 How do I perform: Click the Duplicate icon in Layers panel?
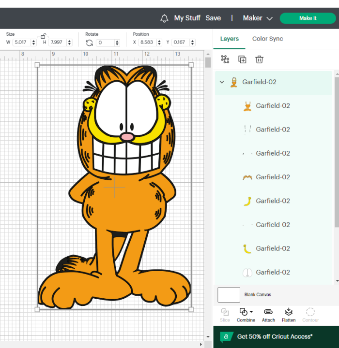coord(242,59)
